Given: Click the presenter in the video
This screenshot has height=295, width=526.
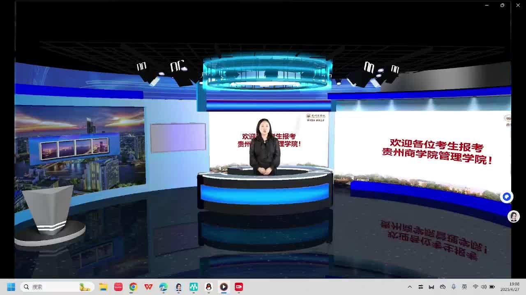Looking at the screenshot, I should (x=265, y=147).
